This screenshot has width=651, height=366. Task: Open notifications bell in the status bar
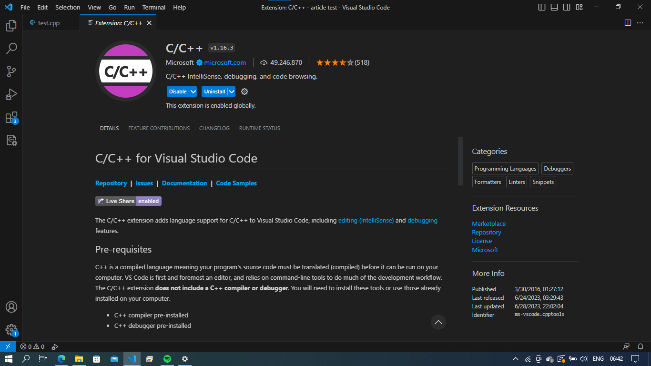click(640, 346)
